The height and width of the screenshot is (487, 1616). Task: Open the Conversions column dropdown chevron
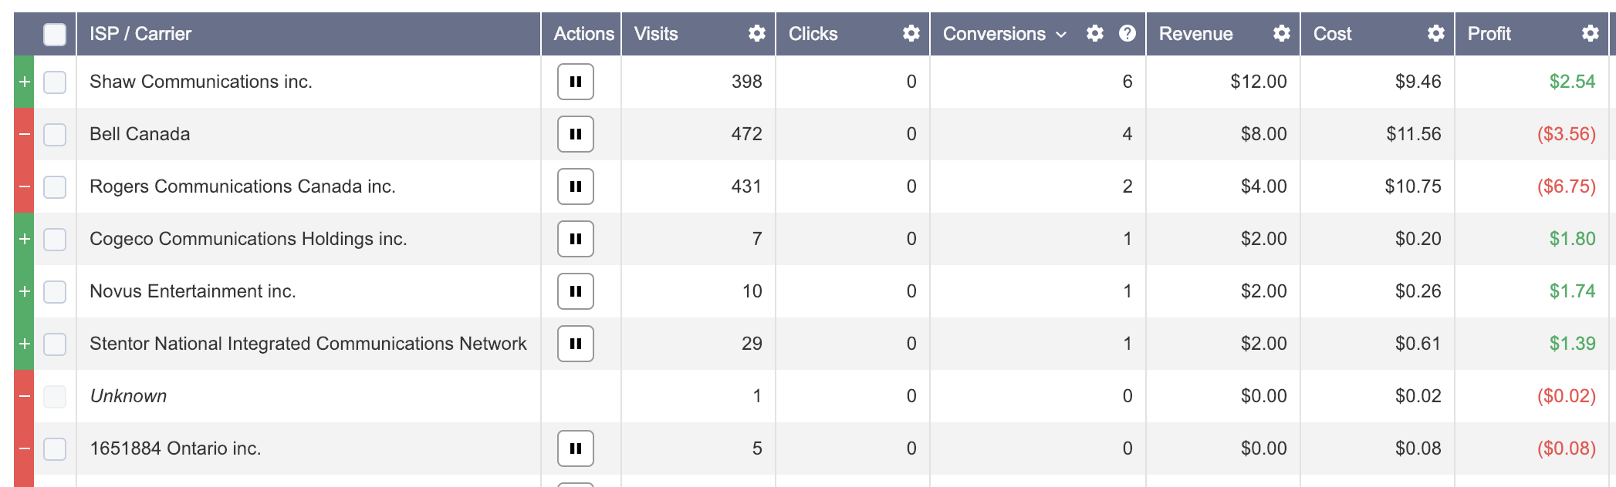click(x=1061, y=35)
